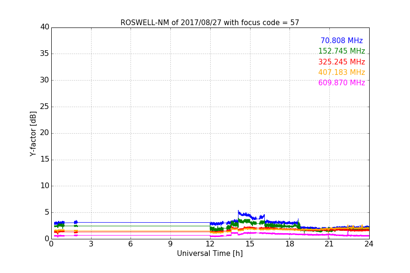This screenshot has width=410, height=273.
Task: Click the x-axis tick label 3
Action: click(91, 244)
